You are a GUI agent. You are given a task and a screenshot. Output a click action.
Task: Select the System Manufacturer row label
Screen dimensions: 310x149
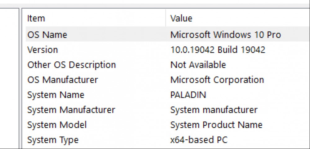pyautogui.click(x=71, y=110)
